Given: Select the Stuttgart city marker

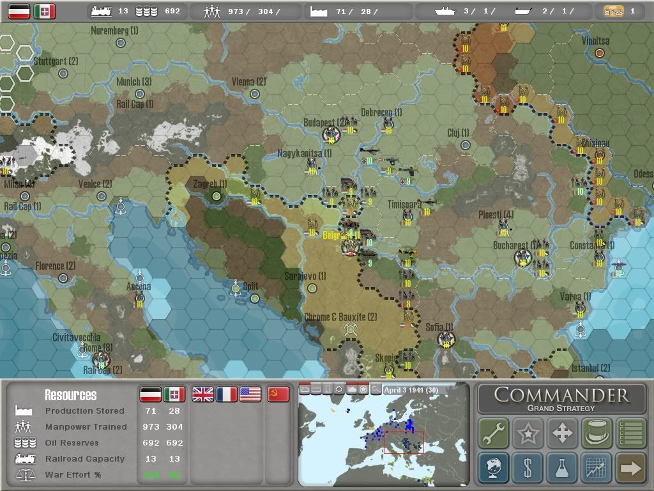Looking at the screenshot, I should point(63,74).
